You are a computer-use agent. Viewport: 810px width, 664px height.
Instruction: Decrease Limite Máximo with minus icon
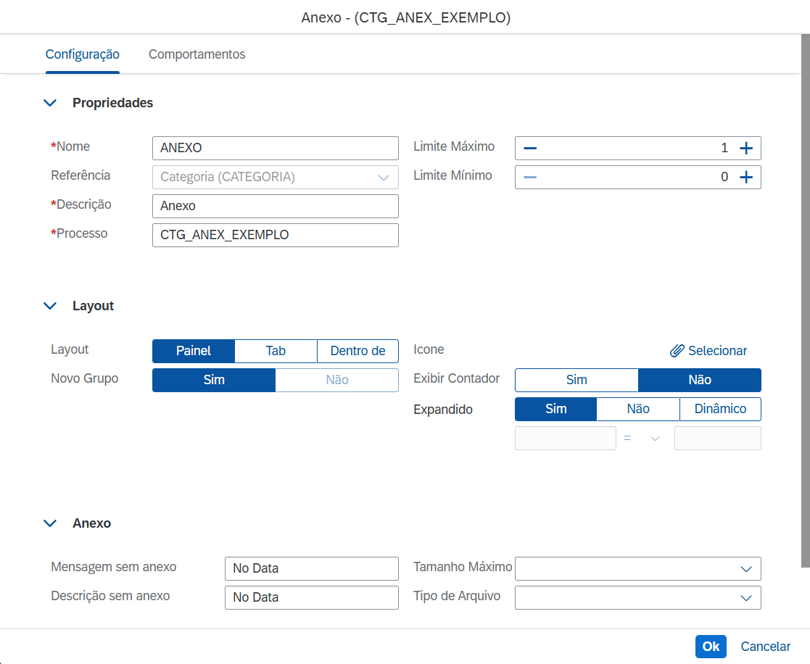pos(530,149)
